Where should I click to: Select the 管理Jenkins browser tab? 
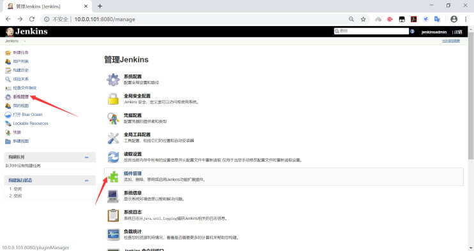47,6
